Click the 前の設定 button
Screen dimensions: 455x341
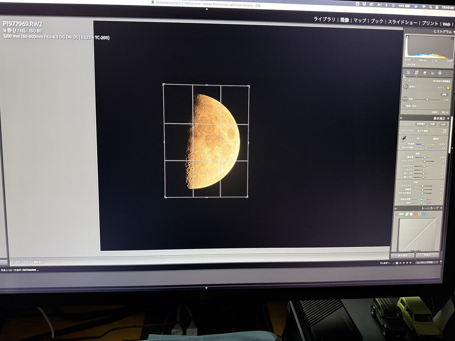tap(402, 255)
